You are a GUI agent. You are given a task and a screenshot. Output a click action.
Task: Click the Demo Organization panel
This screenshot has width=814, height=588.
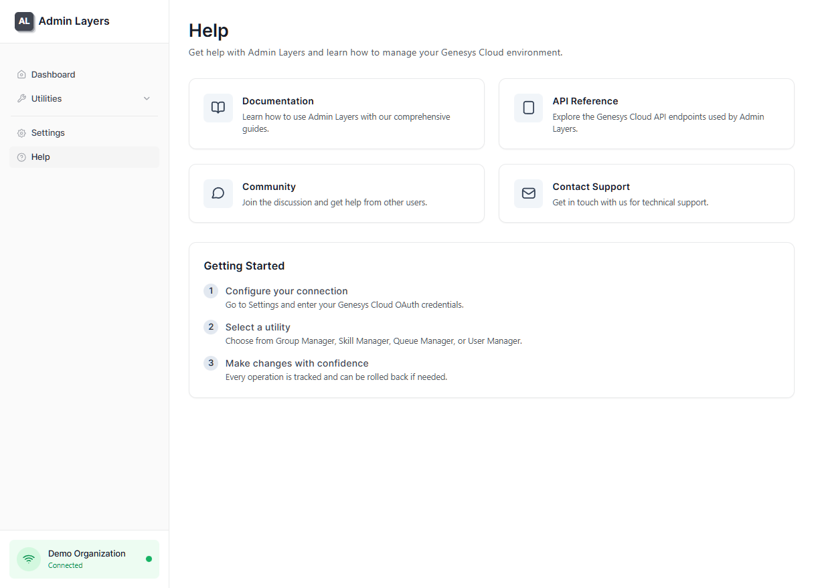(x=84, y=559)
